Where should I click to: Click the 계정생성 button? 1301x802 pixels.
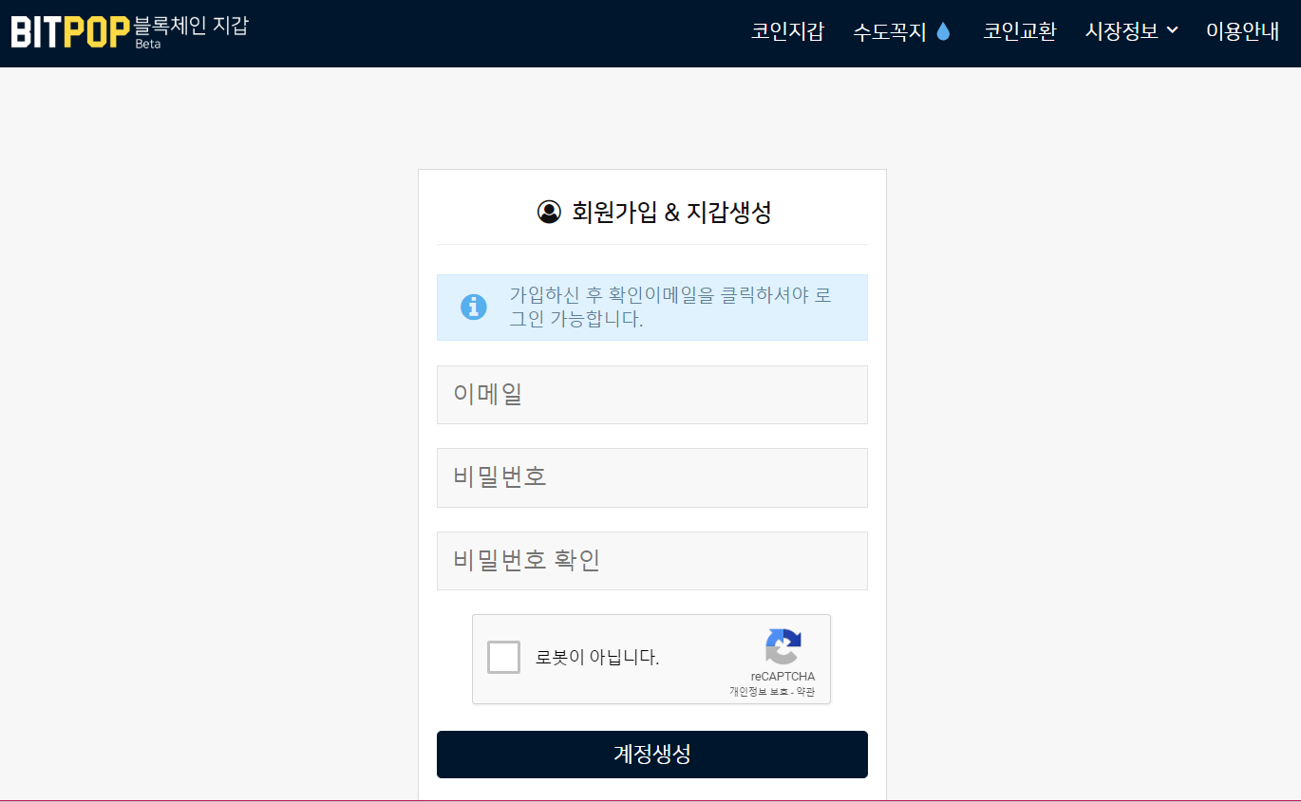click(651, 755)
